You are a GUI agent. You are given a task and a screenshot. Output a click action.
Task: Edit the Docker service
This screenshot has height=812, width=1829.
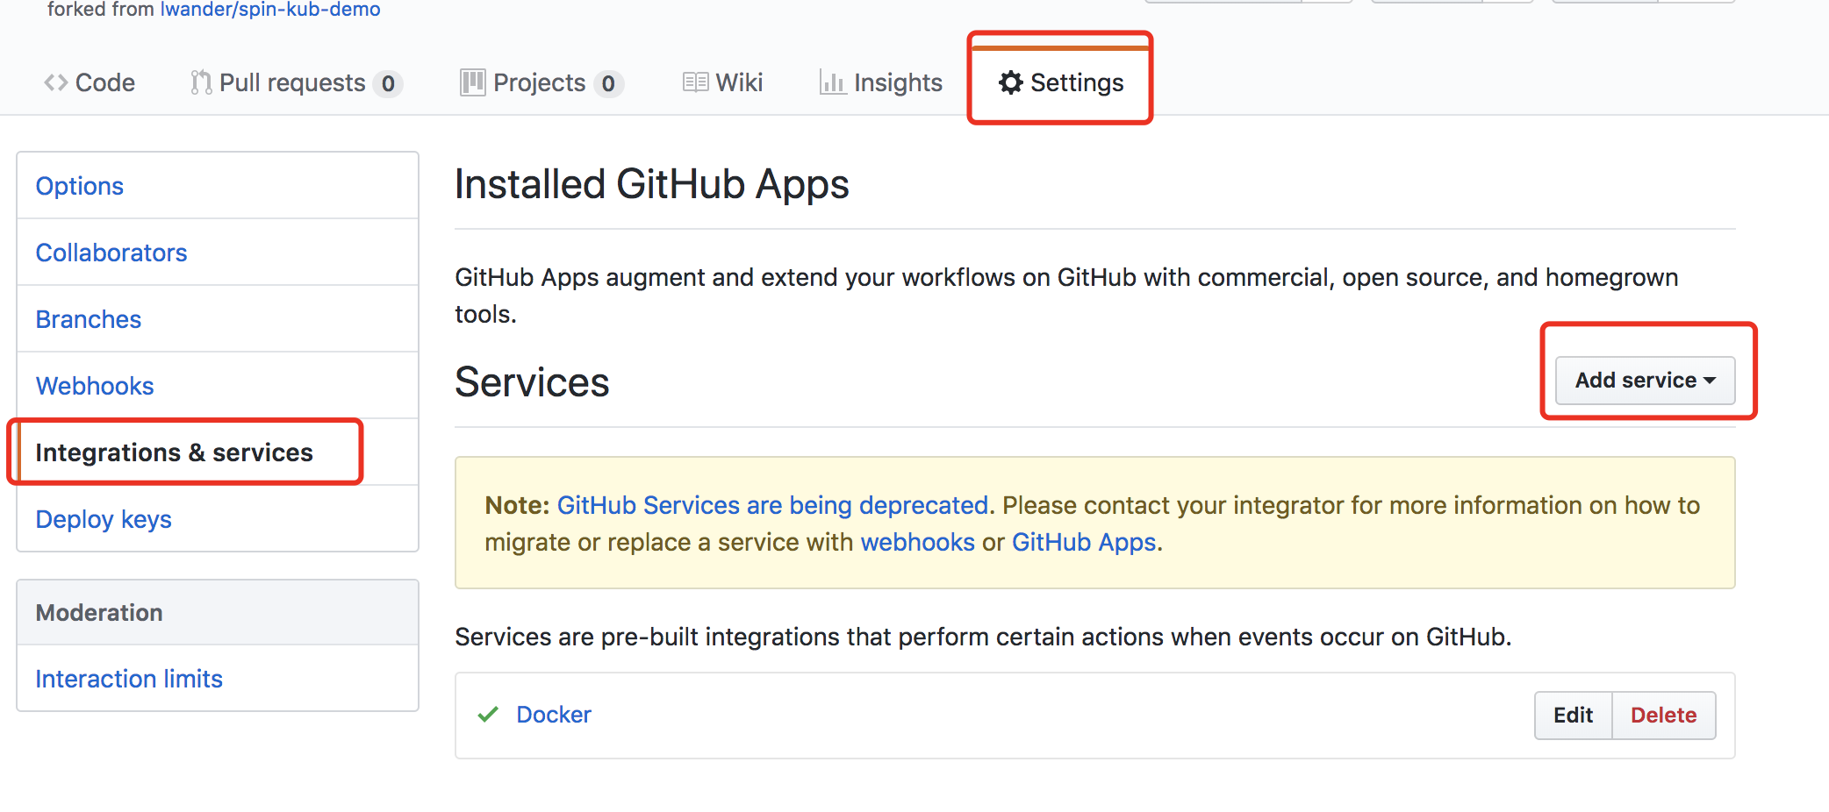click(1573, 716)
